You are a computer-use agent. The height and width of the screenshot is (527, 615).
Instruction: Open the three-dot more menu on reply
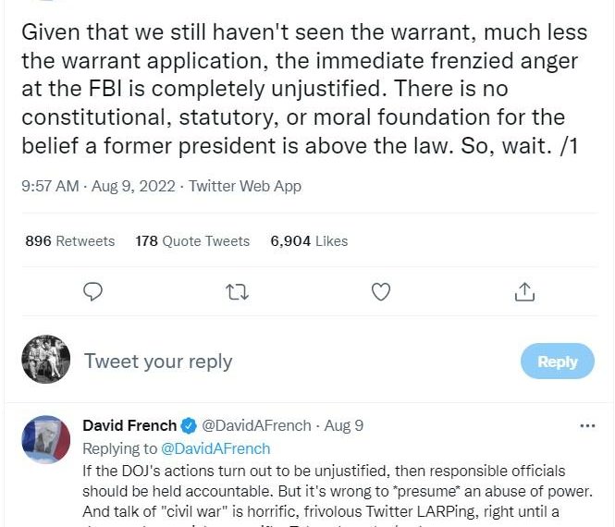coord(587,426)
